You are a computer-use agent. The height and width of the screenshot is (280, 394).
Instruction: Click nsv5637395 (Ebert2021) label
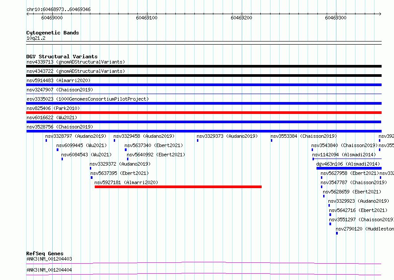tap(120, 173)
